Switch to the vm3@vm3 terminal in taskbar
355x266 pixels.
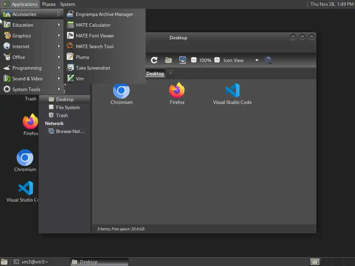point(40,262)
